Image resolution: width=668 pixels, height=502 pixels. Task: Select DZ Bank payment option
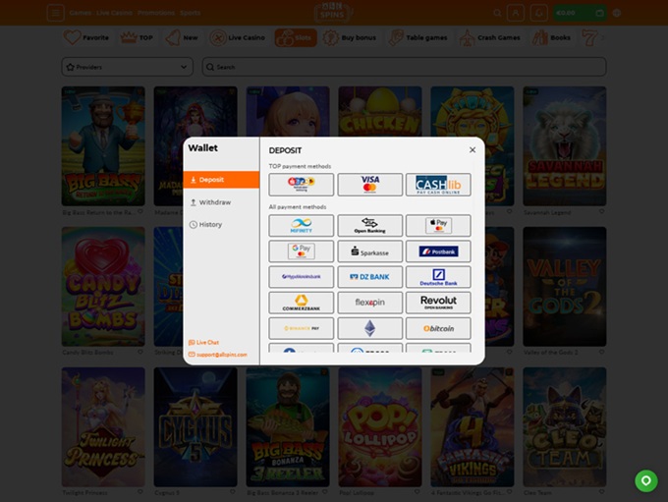coord(369,277)
